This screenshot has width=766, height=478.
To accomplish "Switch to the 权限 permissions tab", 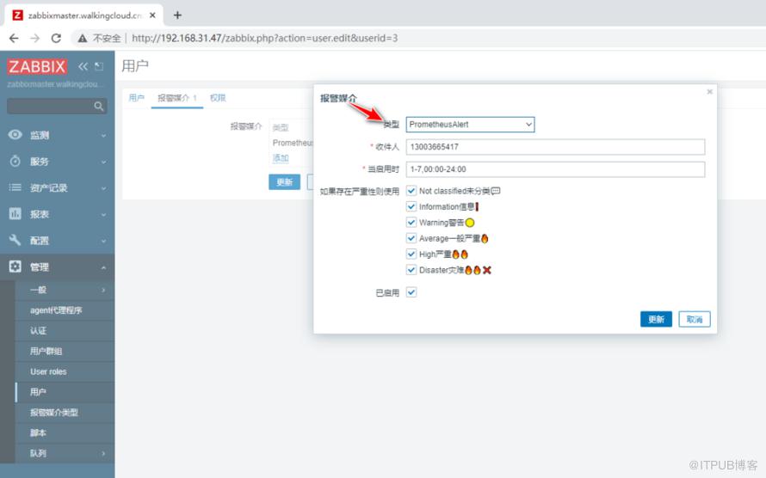I will 218,98.
